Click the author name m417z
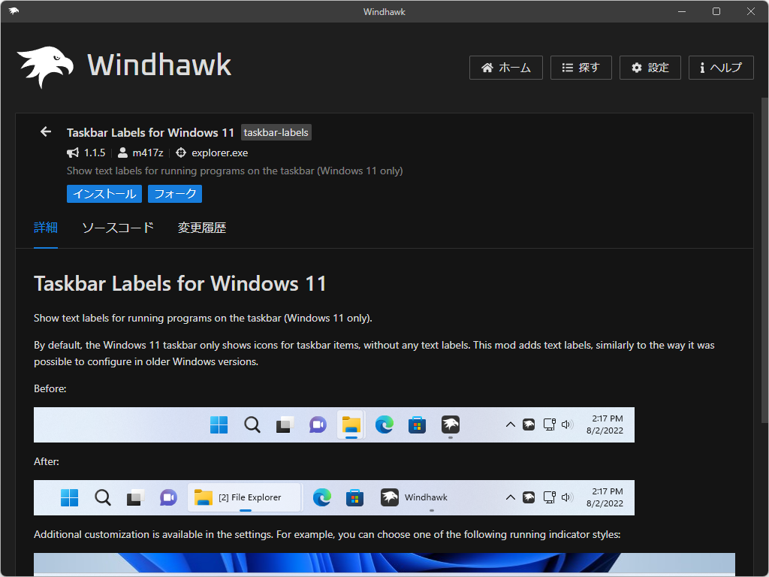This screenshot has height=577, width=769. (148, 153)
